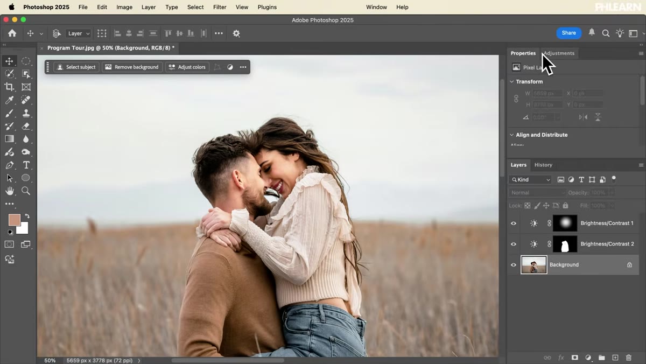Select the Ellipse shape tool
The width and height of the screenshot is (646, 364).
pyautogui.click(x=26, y=178)
